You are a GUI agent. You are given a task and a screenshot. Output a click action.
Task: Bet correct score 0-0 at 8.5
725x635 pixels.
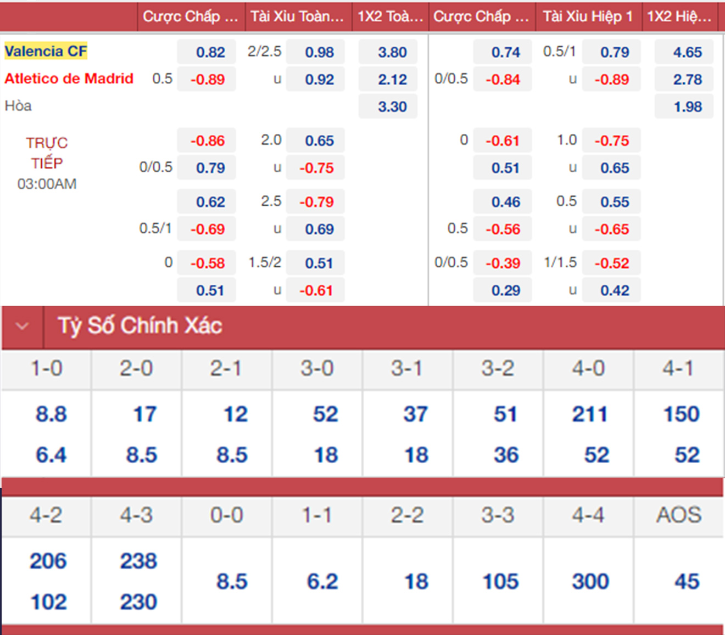point(231,581)
